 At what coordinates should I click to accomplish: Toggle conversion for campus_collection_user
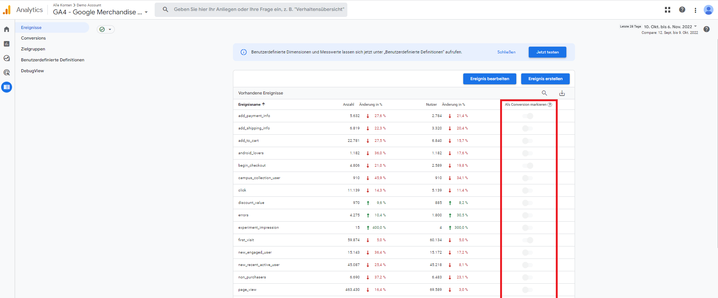click(x=528, y=178)
